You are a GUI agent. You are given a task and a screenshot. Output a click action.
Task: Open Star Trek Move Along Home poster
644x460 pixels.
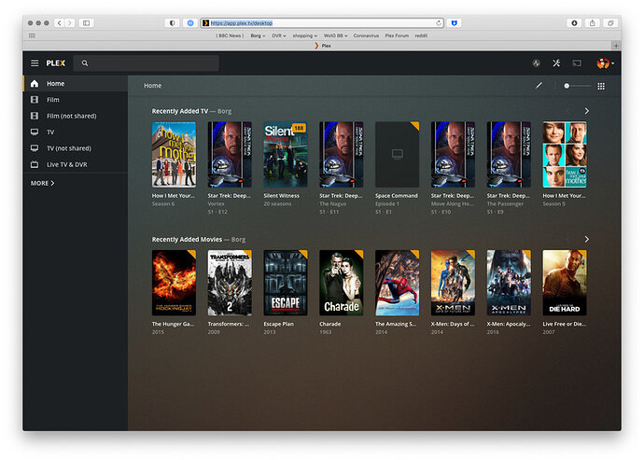point(453,155)
